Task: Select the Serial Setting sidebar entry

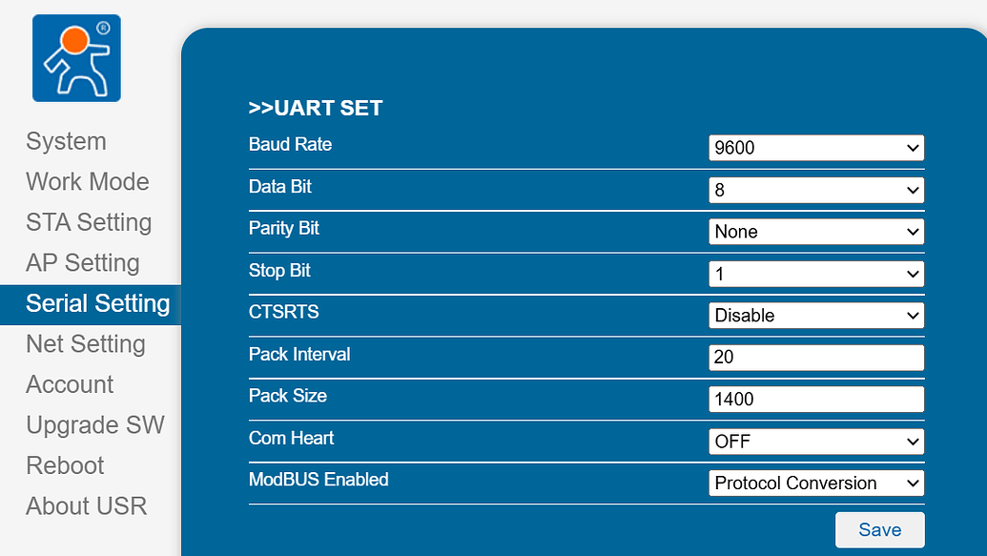Action: [x=97, y=303]
